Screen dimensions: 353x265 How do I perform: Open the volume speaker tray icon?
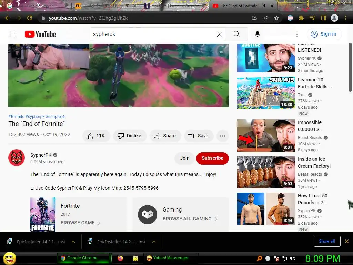[x=293, y=258]
